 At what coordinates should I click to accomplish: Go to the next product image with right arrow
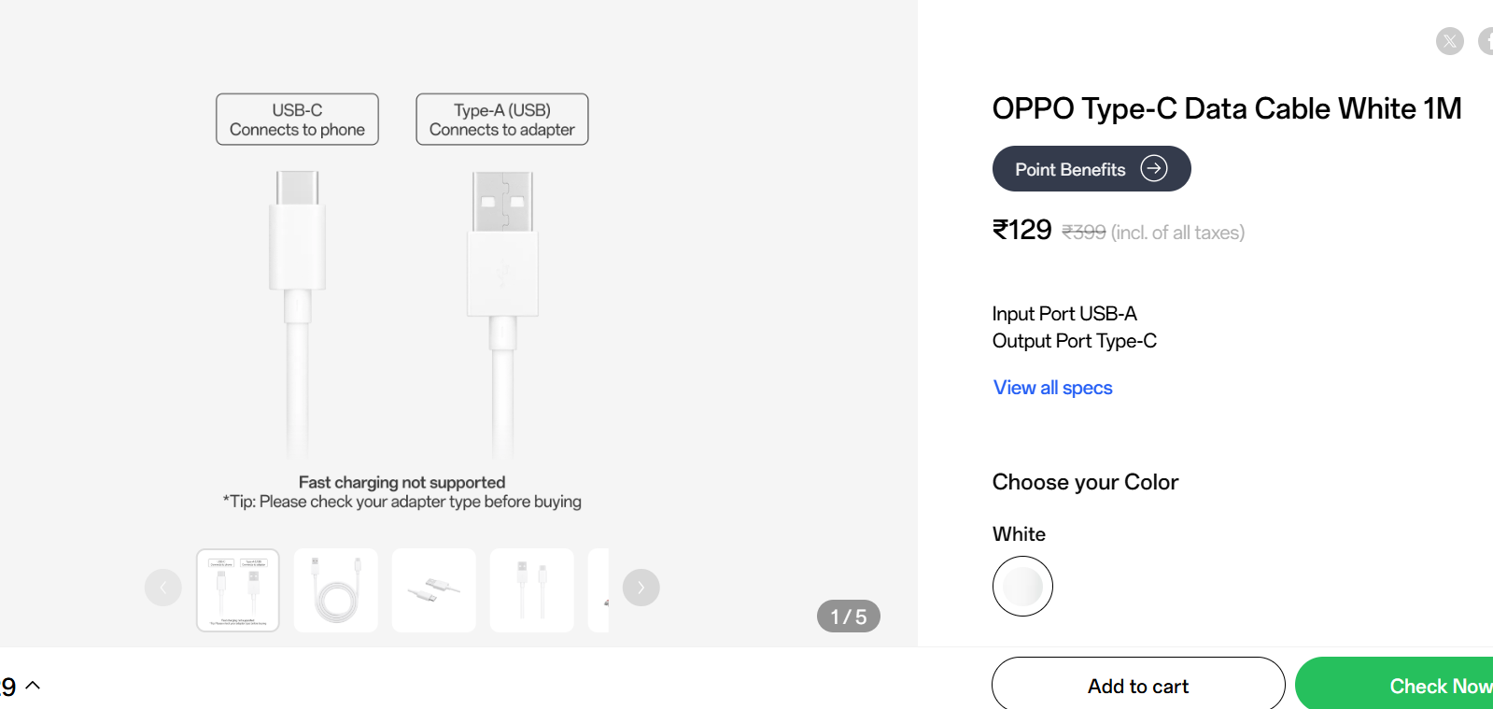coord(641,588)
